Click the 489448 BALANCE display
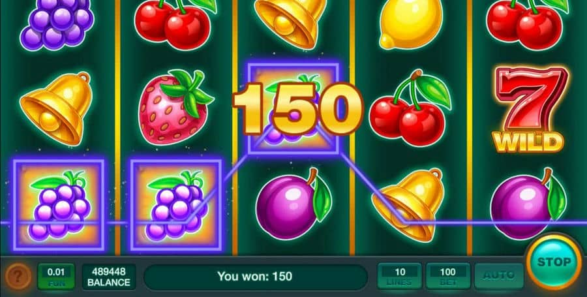The width and height of the screenshot is (587, 297). pyautogui.click(x=108, y=276)
